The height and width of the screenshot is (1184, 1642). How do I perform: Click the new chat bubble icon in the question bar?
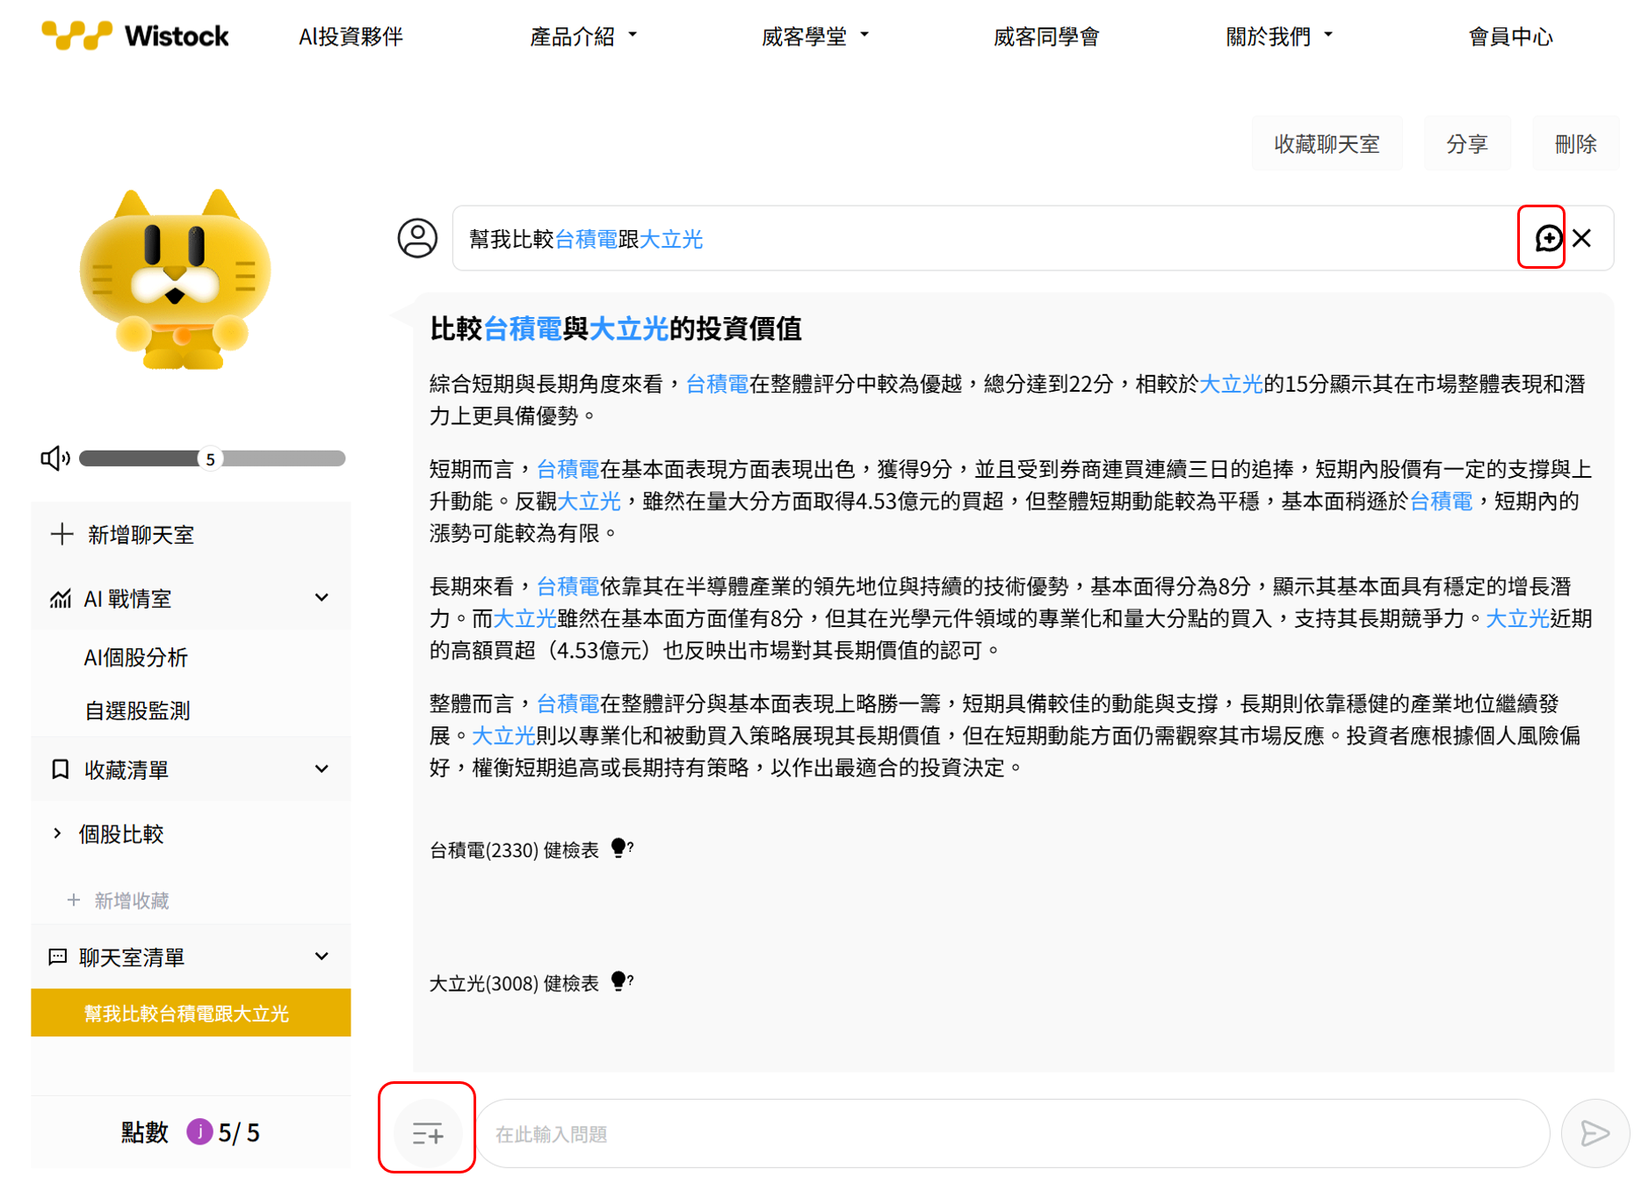(x=1547, y=238)
